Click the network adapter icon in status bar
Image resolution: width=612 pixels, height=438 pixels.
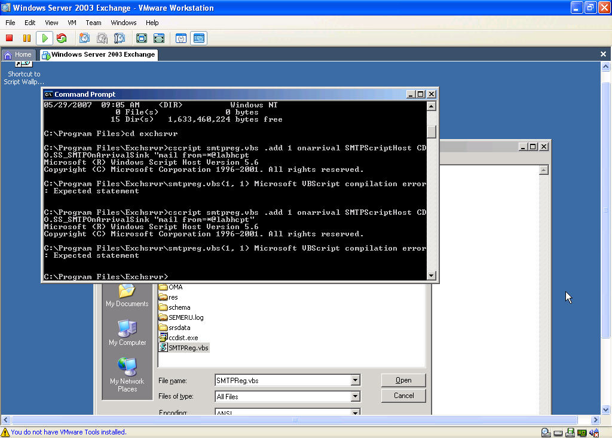(582, 433)
